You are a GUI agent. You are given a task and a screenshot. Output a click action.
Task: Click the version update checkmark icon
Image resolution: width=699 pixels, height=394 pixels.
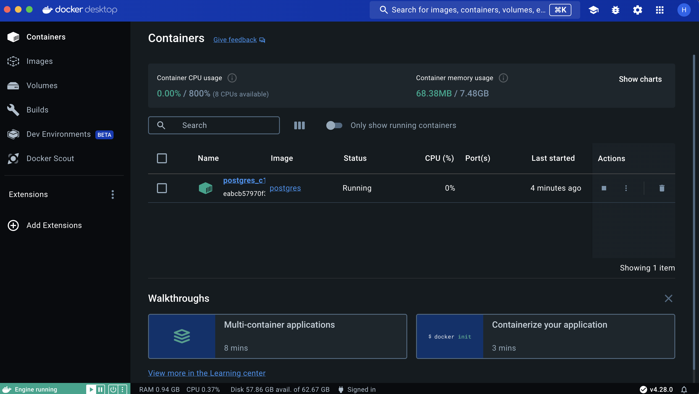pos(643,390)
